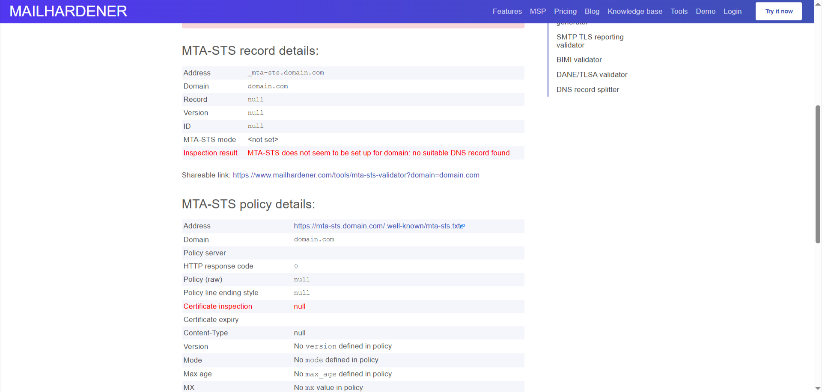Image resolution: width=822 pixels, height=392 pixels.
Task: Go to the MSP page
Action: [x=538, y=12]
